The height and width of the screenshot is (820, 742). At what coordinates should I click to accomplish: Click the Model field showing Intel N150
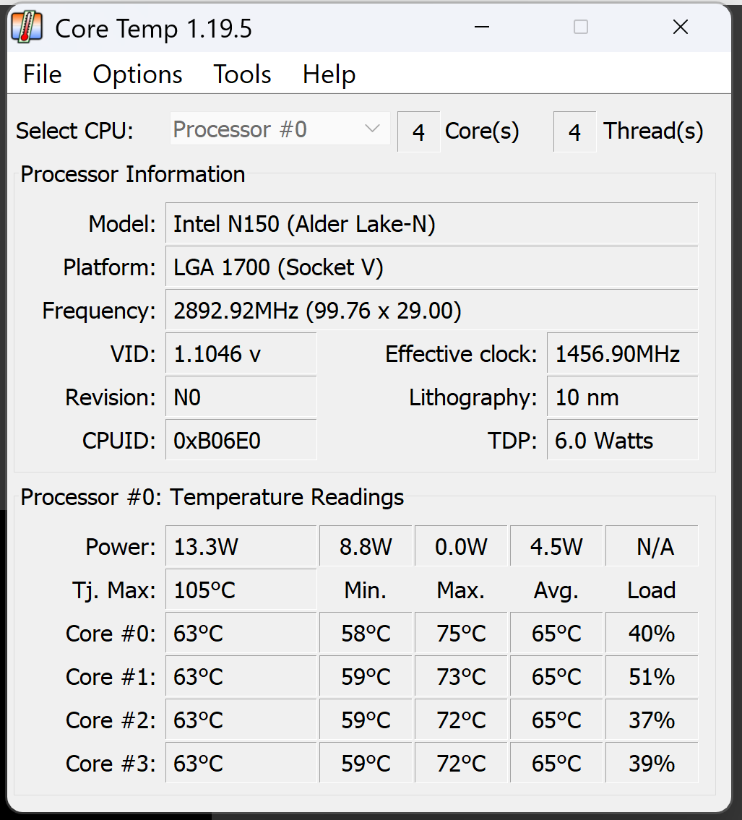click(431, 224)
